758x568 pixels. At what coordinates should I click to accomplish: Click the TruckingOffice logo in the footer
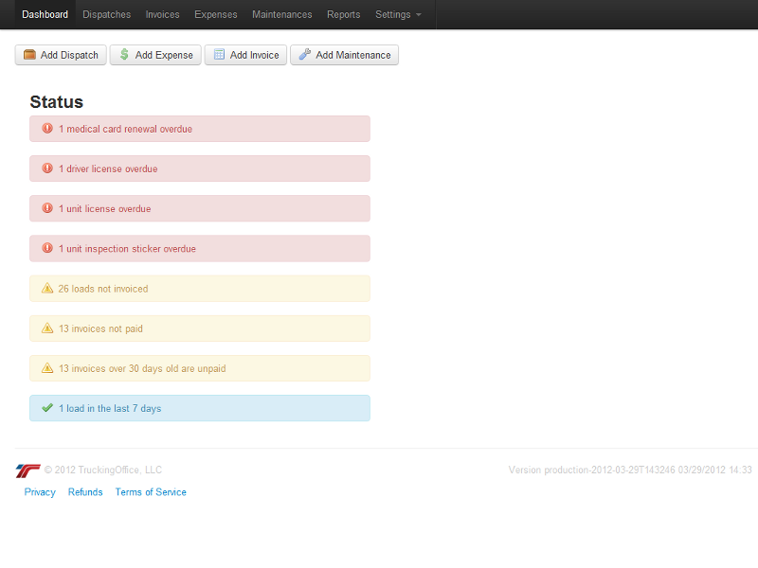click(28, 470)
